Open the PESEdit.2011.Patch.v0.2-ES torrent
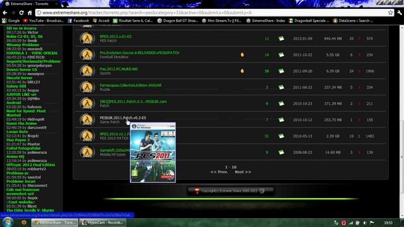The width and height of the screenshot is (404, 227). (x=123, y=118)
